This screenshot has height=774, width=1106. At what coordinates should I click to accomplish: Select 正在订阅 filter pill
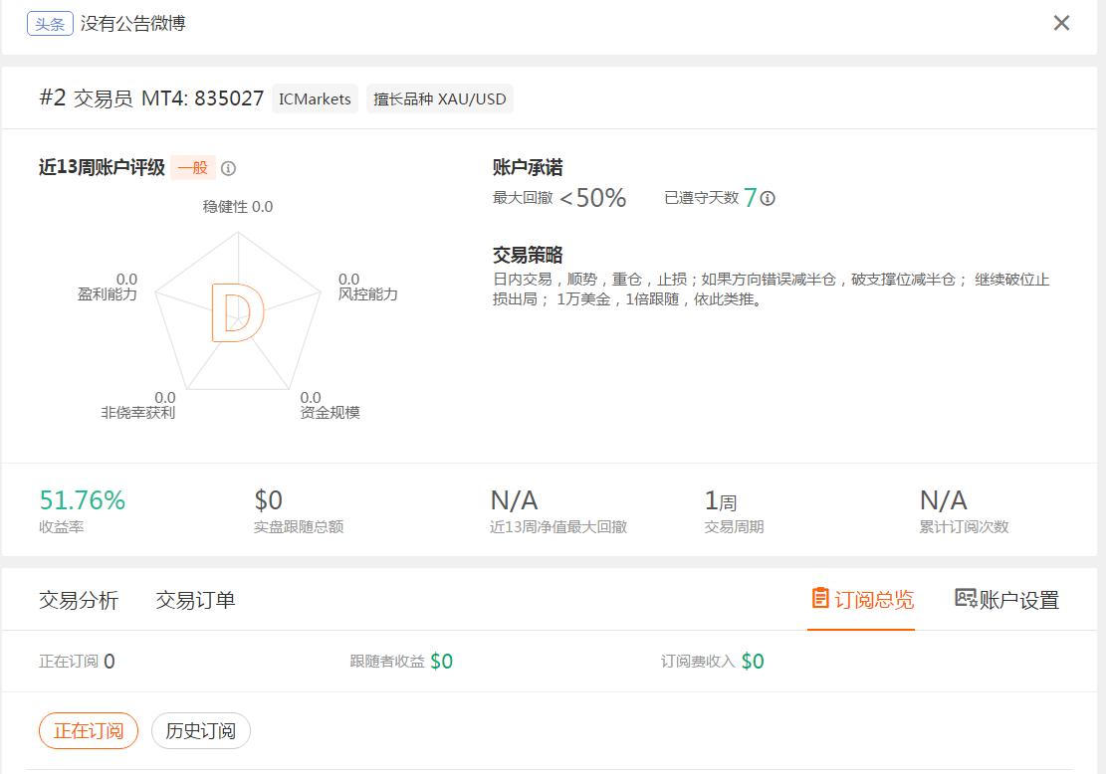pyautogui.click(x=89, y=731)
